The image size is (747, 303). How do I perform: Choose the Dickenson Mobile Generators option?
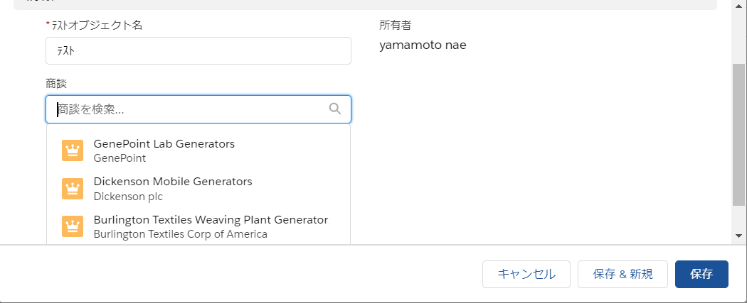click(198, 189)
